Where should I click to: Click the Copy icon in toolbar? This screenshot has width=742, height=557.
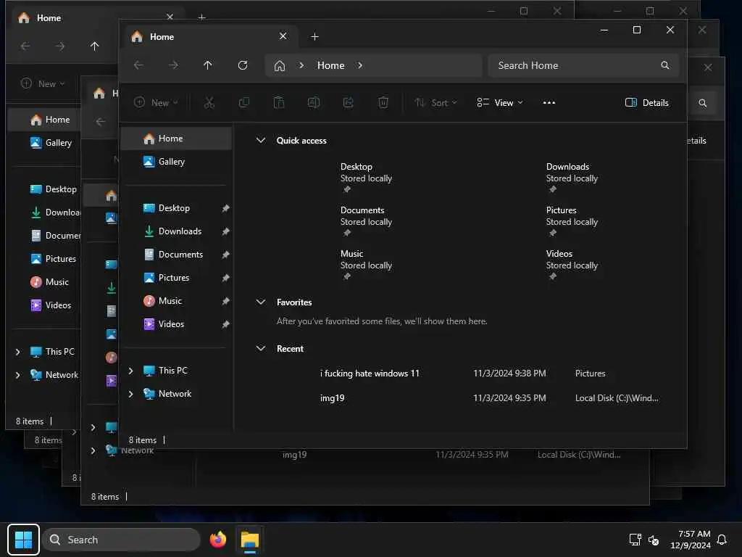[x=244, y=103]
